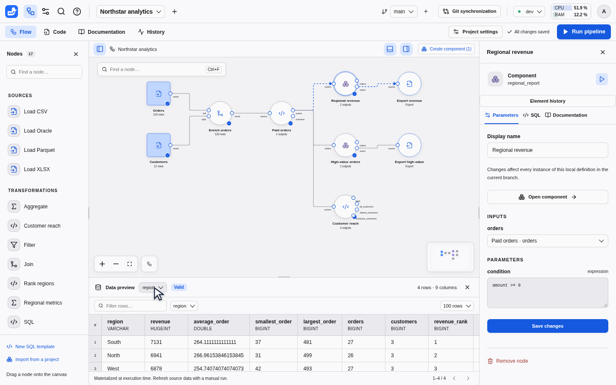616x385 pixels.
Task: Open the help question-mark icon
Action: click(x=77, y=12)
